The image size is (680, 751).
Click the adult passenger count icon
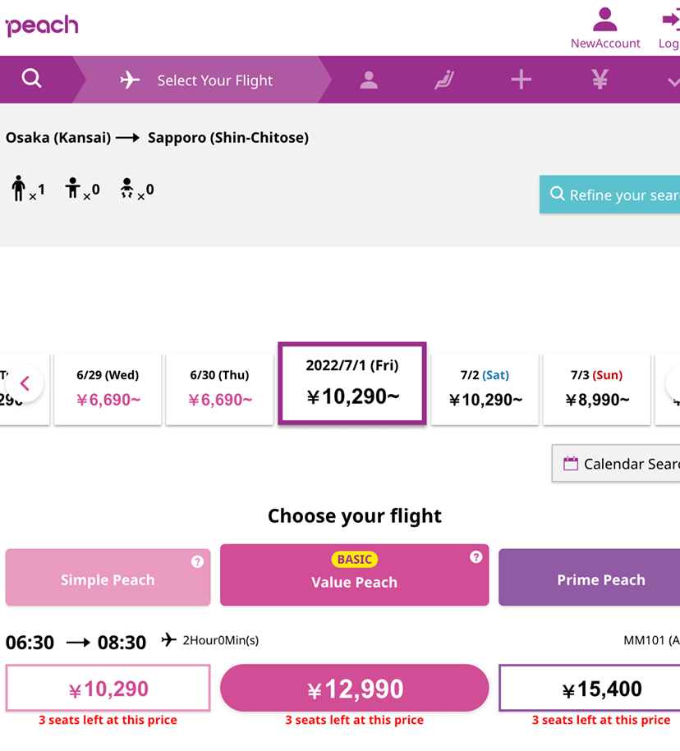pyautogui.click(x=19, y=188)
